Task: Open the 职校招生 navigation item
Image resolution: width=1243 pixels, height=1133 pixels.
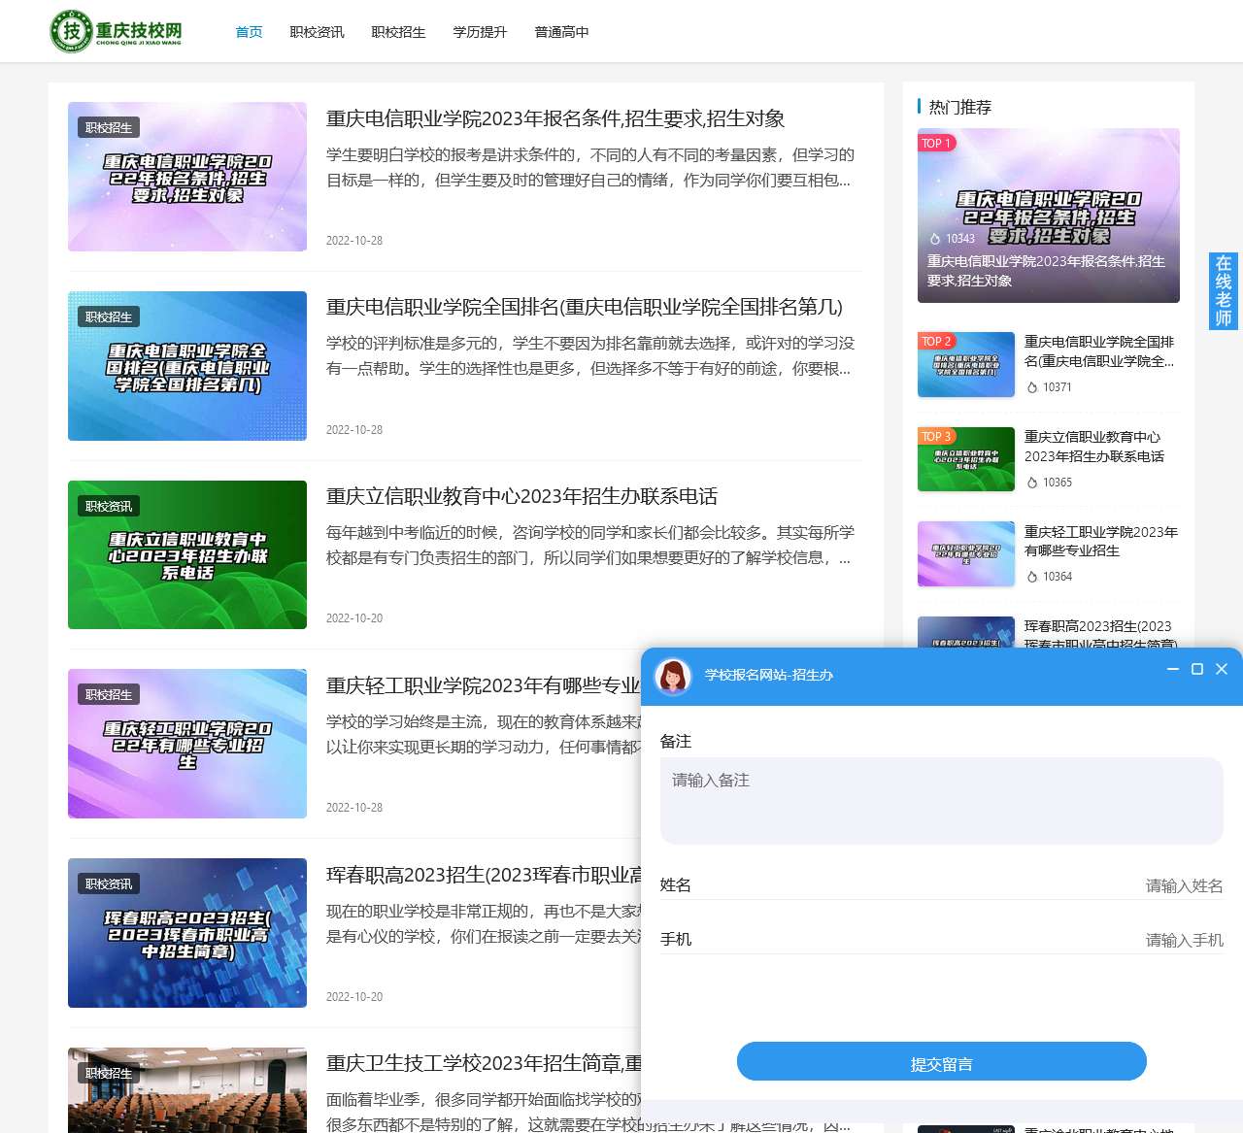Action: [x=398, y=31]
